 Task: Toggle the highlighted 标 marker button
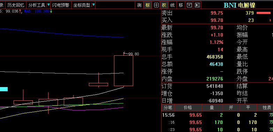148,5
